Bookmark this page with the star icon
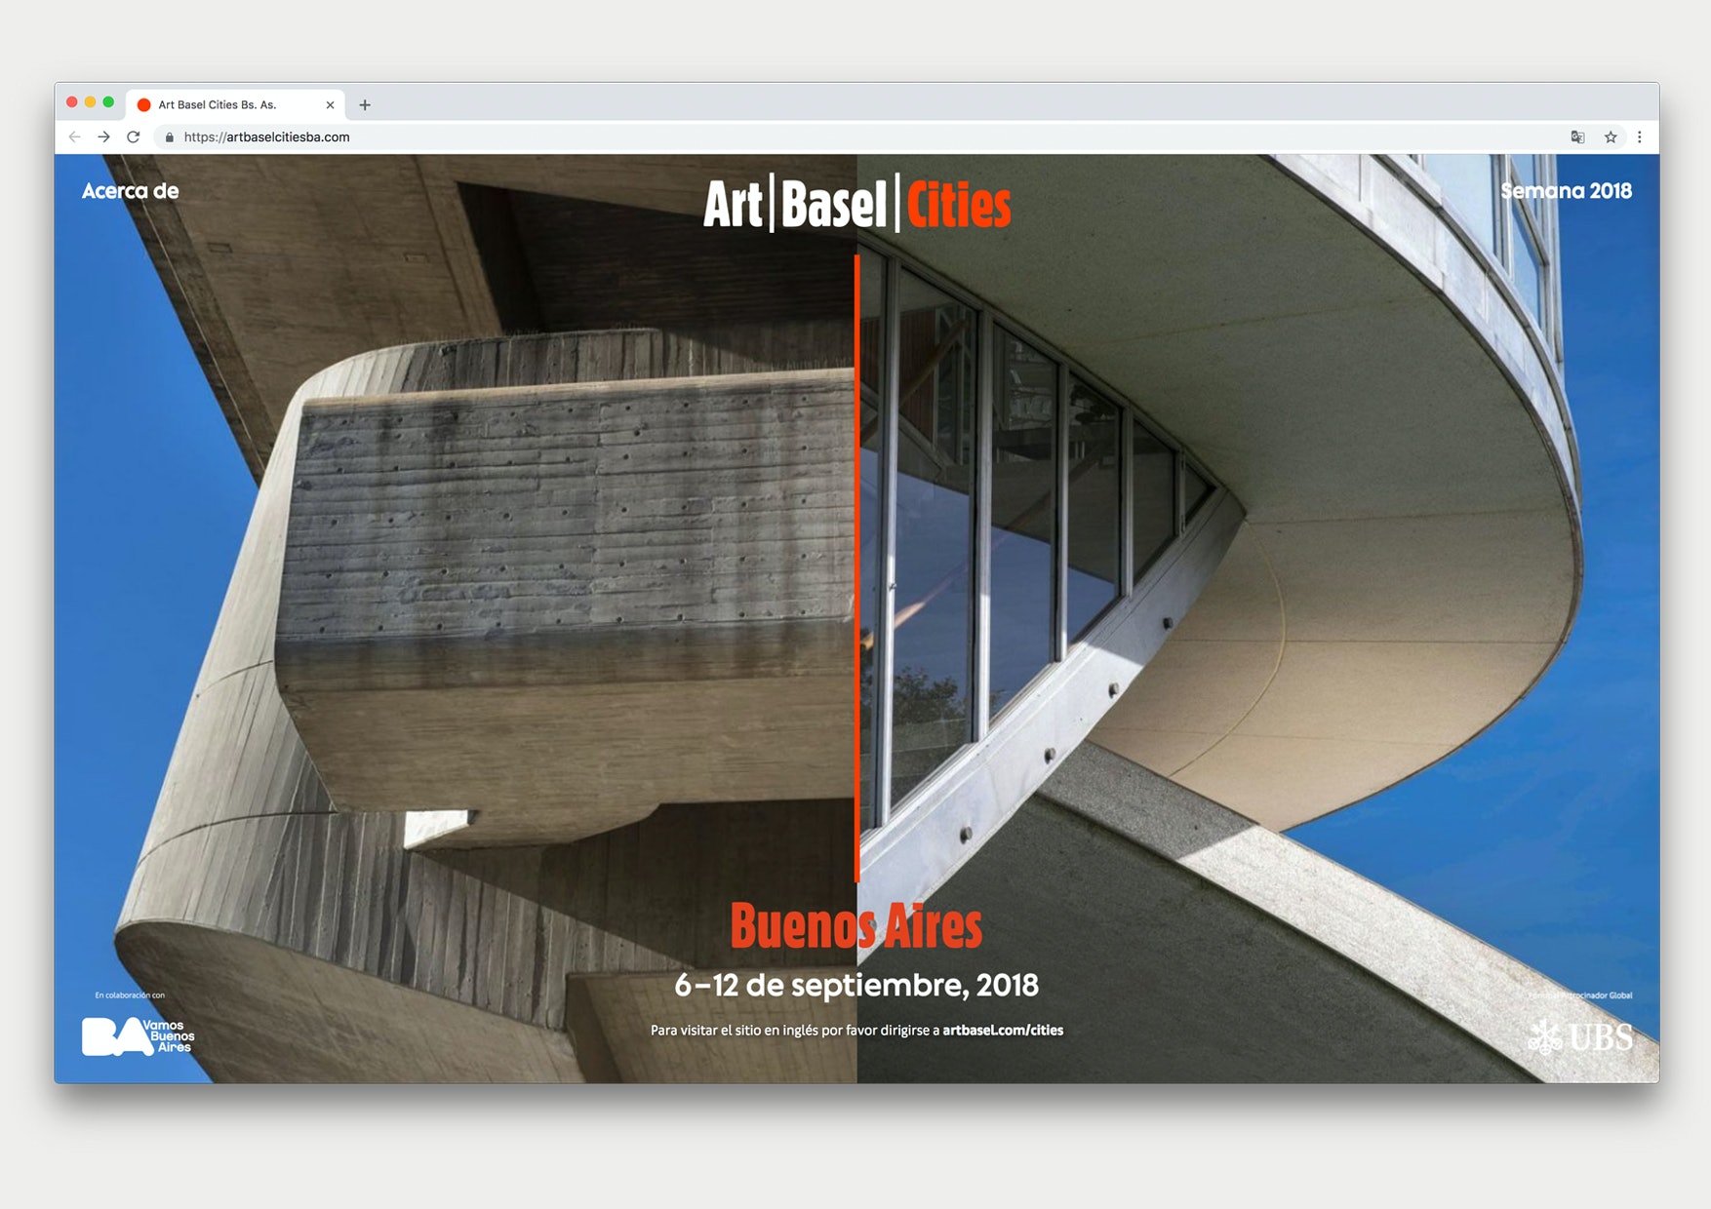 [1611, 137]
